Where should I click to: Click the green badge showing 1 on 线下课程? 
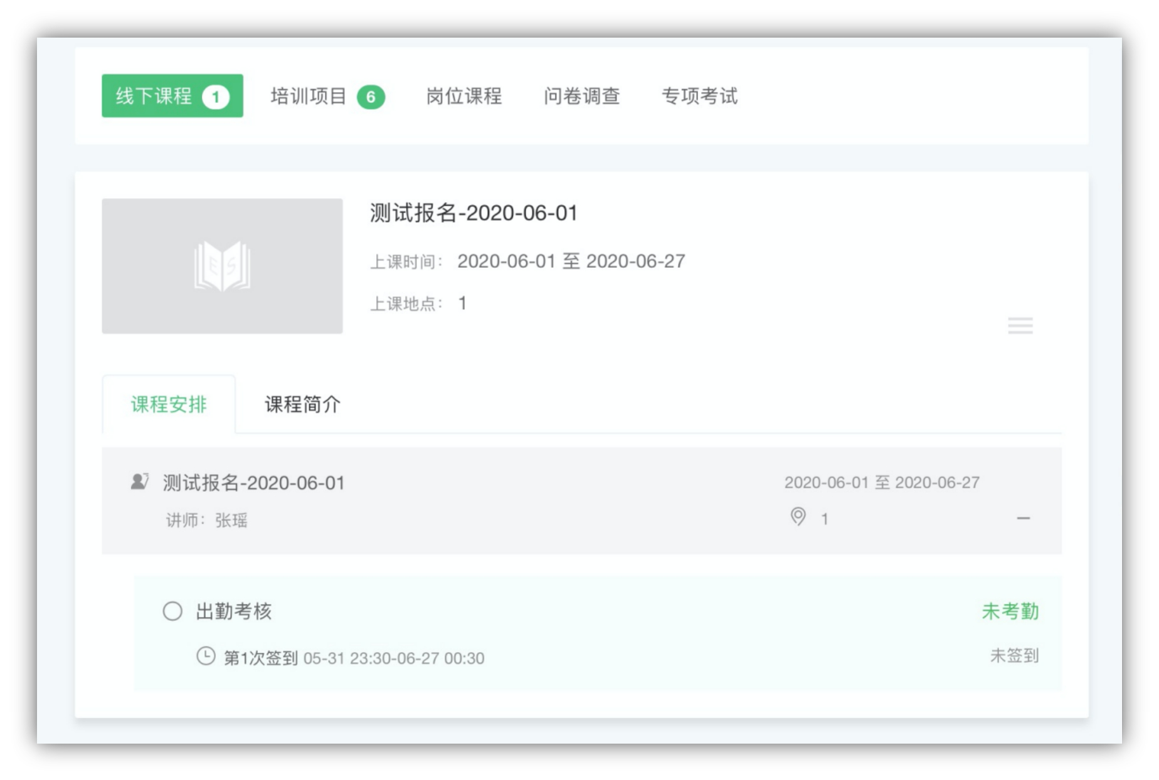click(216, 95)
